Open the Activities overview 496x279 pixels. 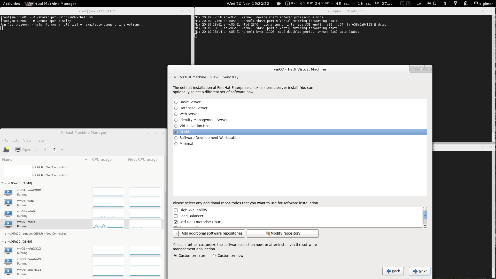pyautogui.click(x=11, y=4)
